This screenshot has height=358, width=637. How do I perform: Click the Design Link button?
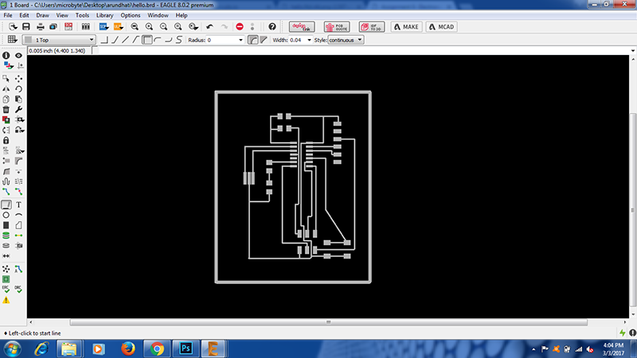[x=302, y=27]
